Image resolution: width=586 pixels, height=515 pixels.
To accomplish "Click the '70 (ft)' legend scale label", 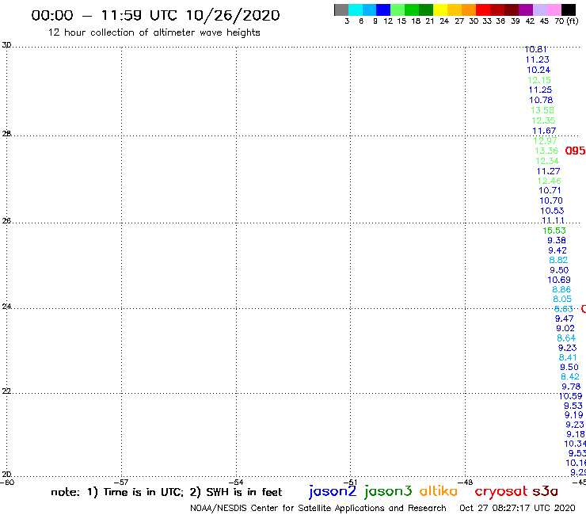I will [x=566, y=21].
